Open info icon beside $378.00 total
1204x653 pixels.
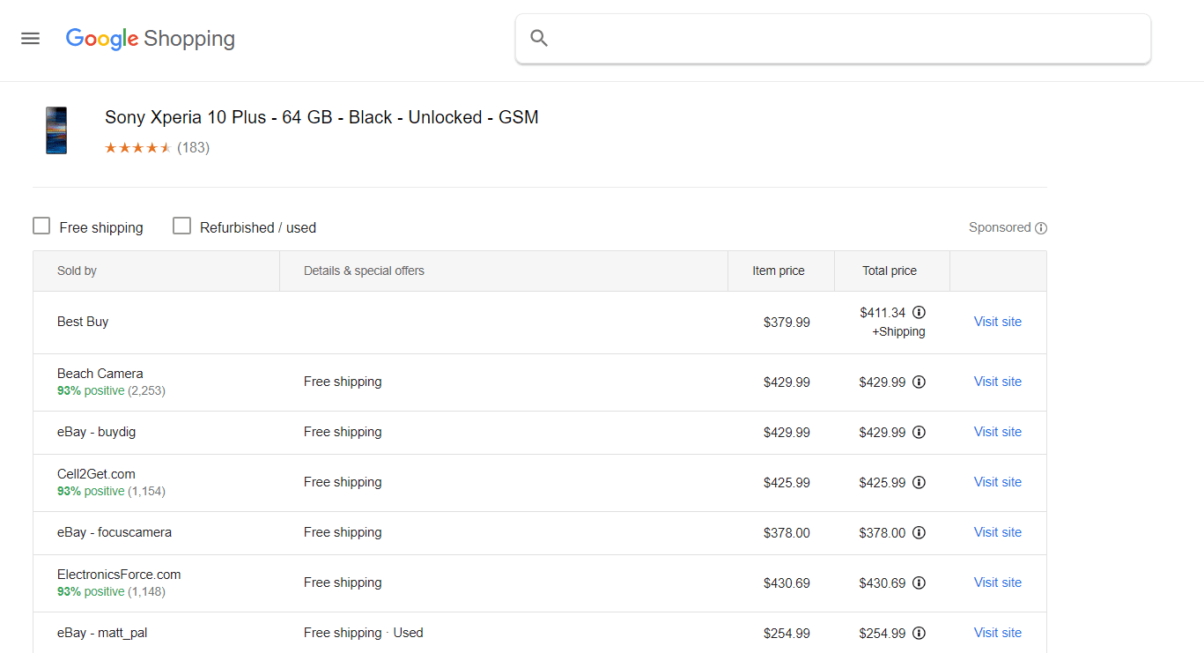tap(919, 533)
